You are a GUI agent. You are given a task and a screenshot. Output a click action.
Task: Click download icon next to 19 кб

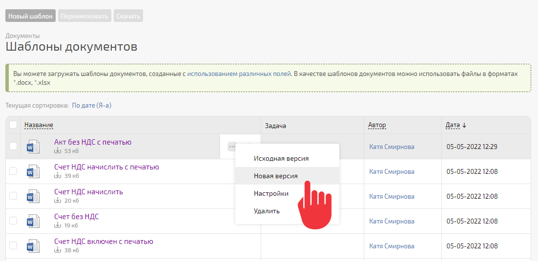coord(58,225)
